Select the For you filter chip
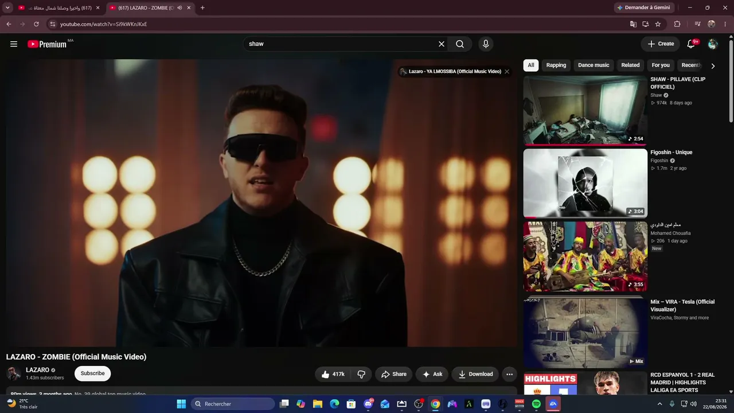This screenshot has width=734, height=413. (x=661, y=65)
